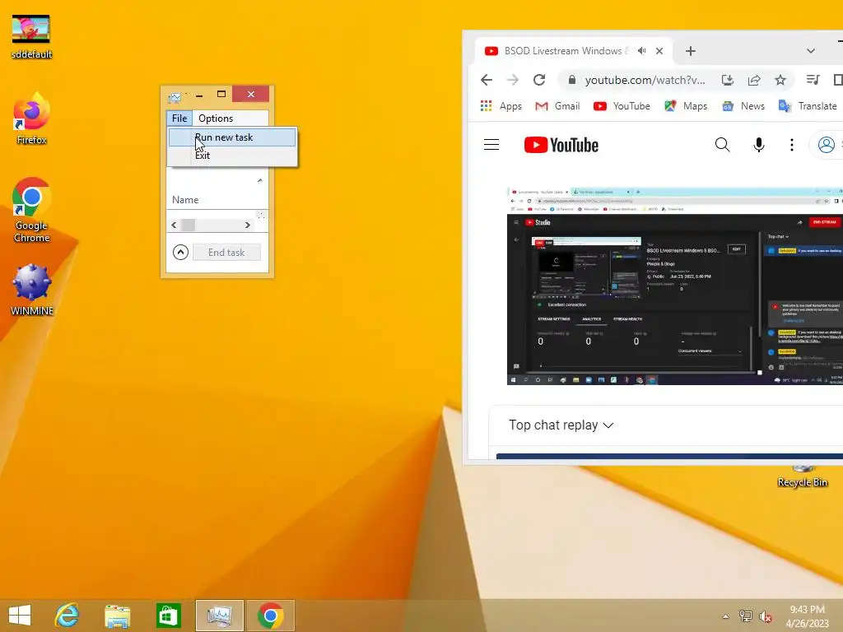Image resolution: width=843 pixels, height=632 pixels.
Task: Click the YouTube sign-in avatar icon
Action: pos(827,145)
